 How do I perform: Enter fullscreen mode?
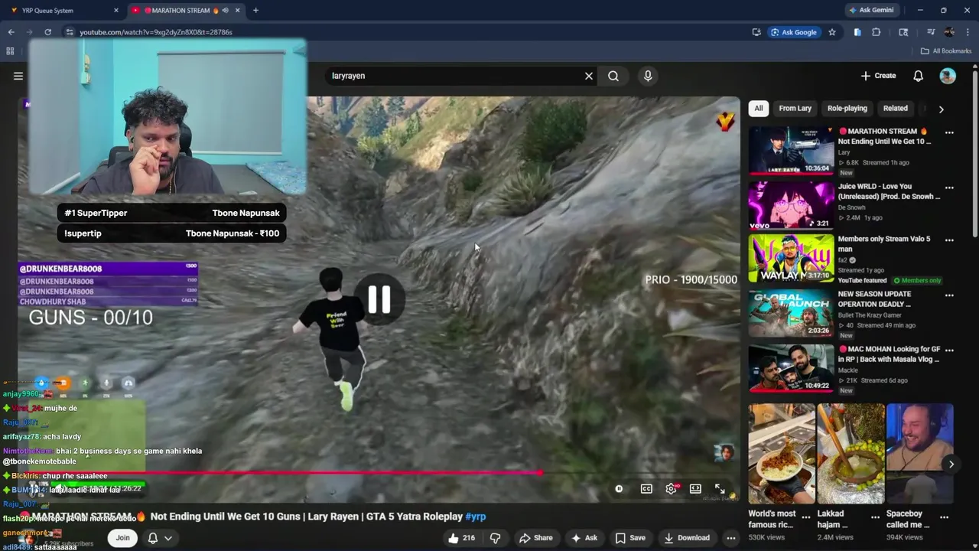(x=720, y=489)
